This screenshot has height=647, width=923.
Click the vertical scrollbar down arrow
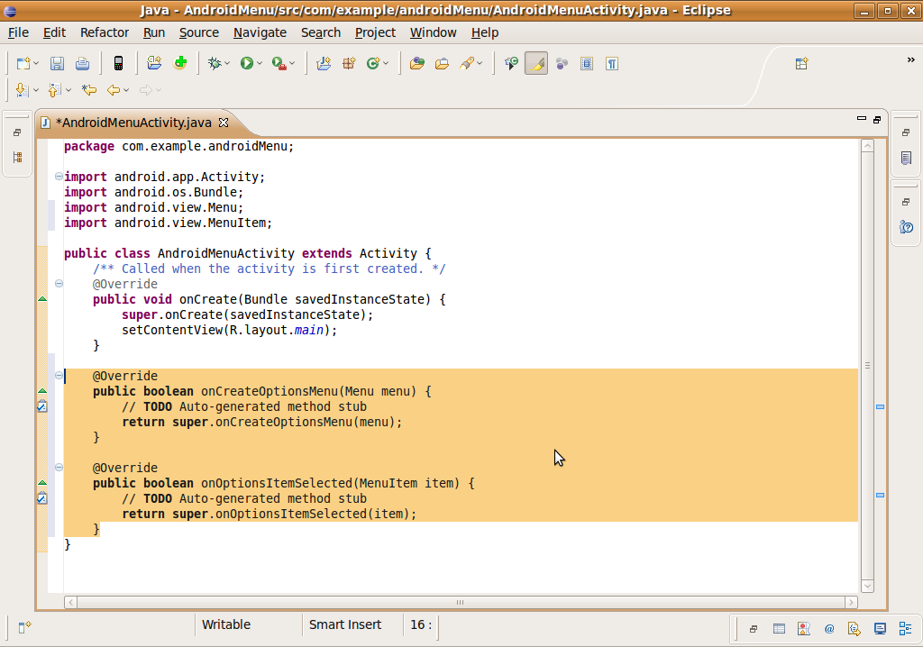pos(867,587)
